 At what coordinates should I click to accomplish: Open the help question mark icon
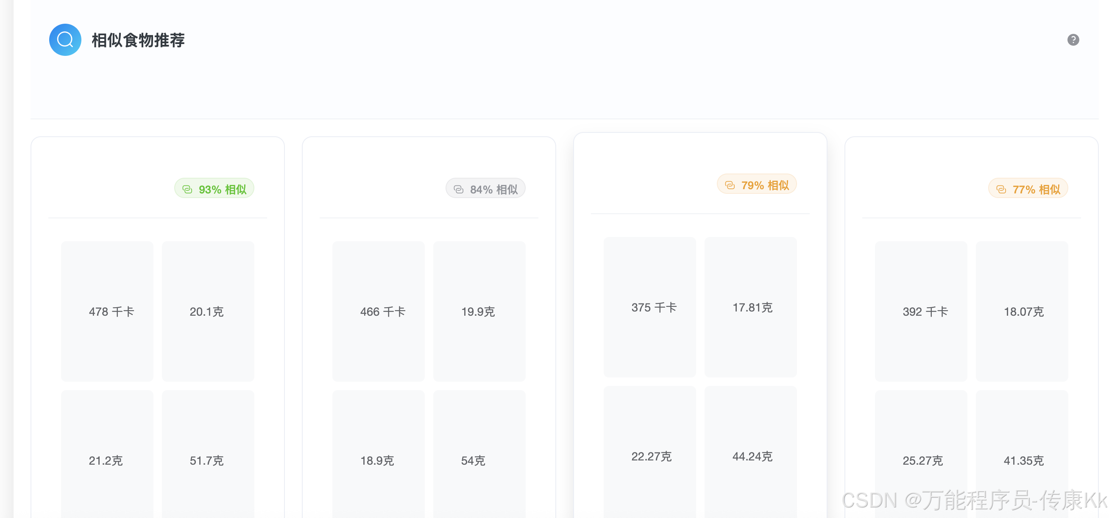pyautogui.click(x=1073, y=39)
